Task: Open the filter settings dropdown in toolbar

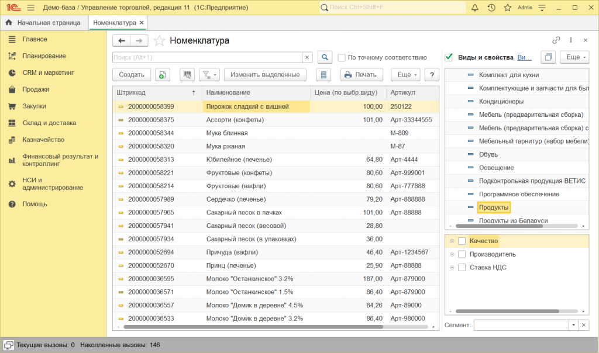Action: [x=208, y=75]
